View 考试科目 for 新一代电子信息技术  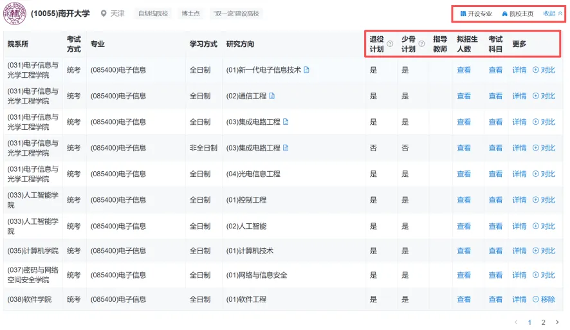495,69
